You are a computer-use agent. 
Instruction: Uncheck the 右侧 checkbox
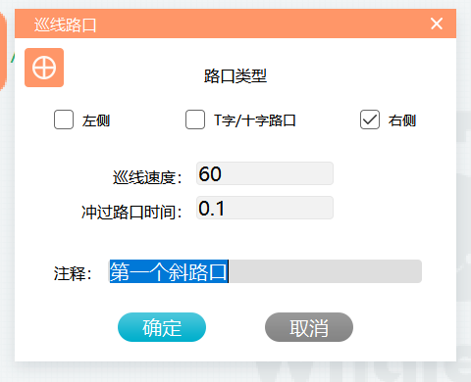click(x=370, y=119)
